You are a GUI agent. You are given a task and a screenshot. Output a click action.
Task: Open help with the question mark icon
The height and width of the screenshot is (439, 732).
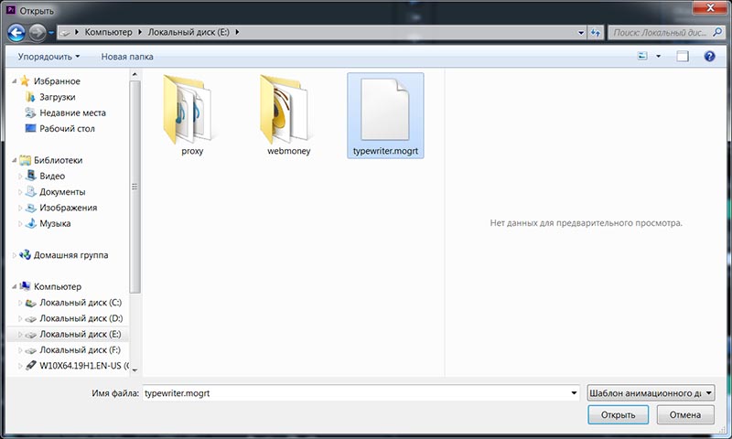tap(709, 56)
